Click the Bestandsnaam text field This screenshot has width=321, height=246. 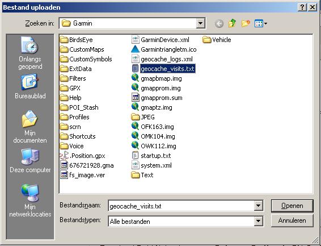[x=181, y=206]
